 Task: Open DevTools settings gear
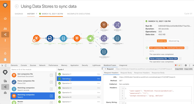coord(186,65)
